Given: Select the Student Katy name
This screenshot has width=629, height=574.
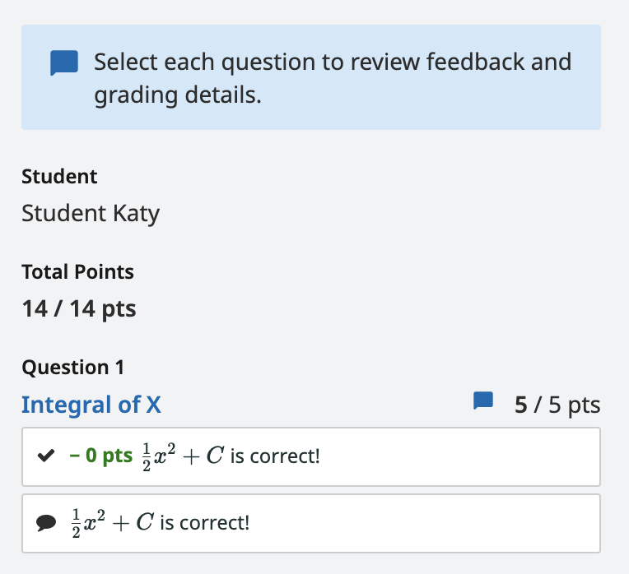Looking at the screenshot, I should pyautogui.click(x=91, y=213).
